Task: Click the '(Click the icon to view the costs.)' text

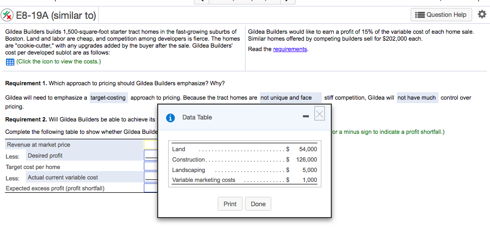Action: 59,61
